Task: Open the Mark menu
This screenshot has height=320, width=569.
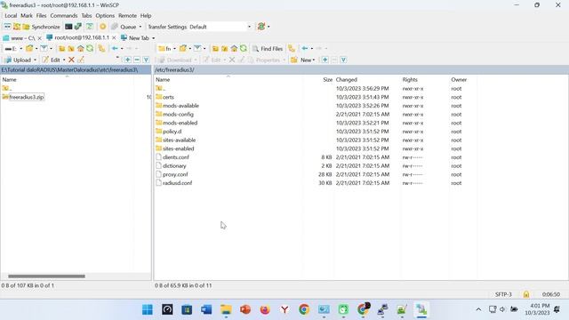Action: [26, 16]
